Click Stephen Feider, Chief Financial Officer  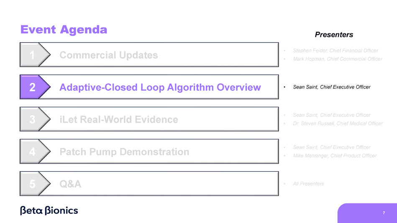(336, 51)
